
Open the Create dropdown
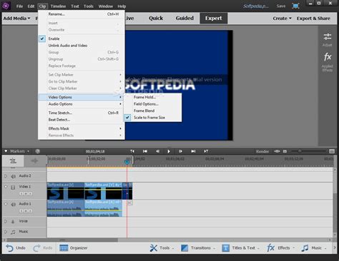pyautogui.click(x=282, y=19)
